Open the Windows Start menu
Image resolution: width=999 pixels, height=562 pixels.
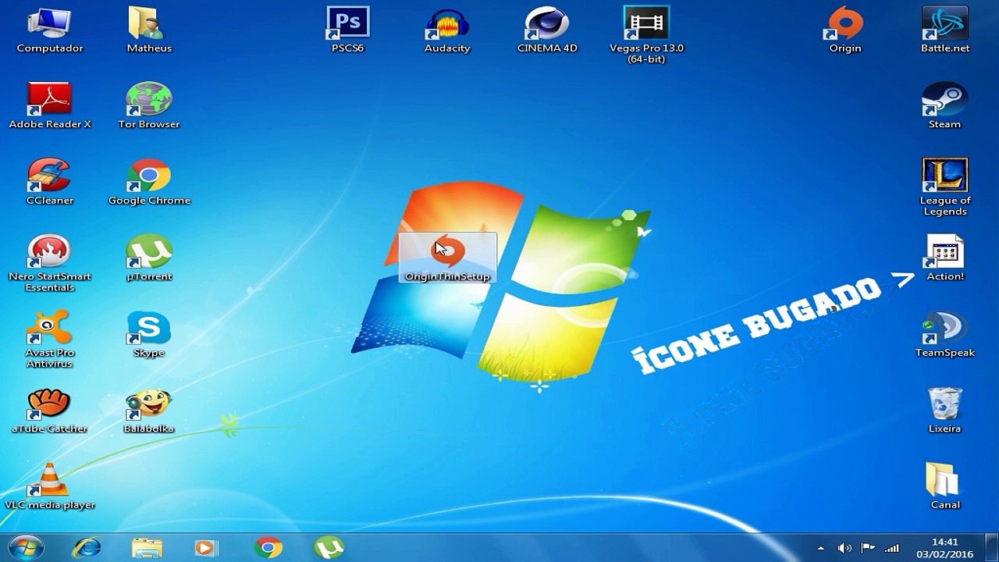[25, 547]
